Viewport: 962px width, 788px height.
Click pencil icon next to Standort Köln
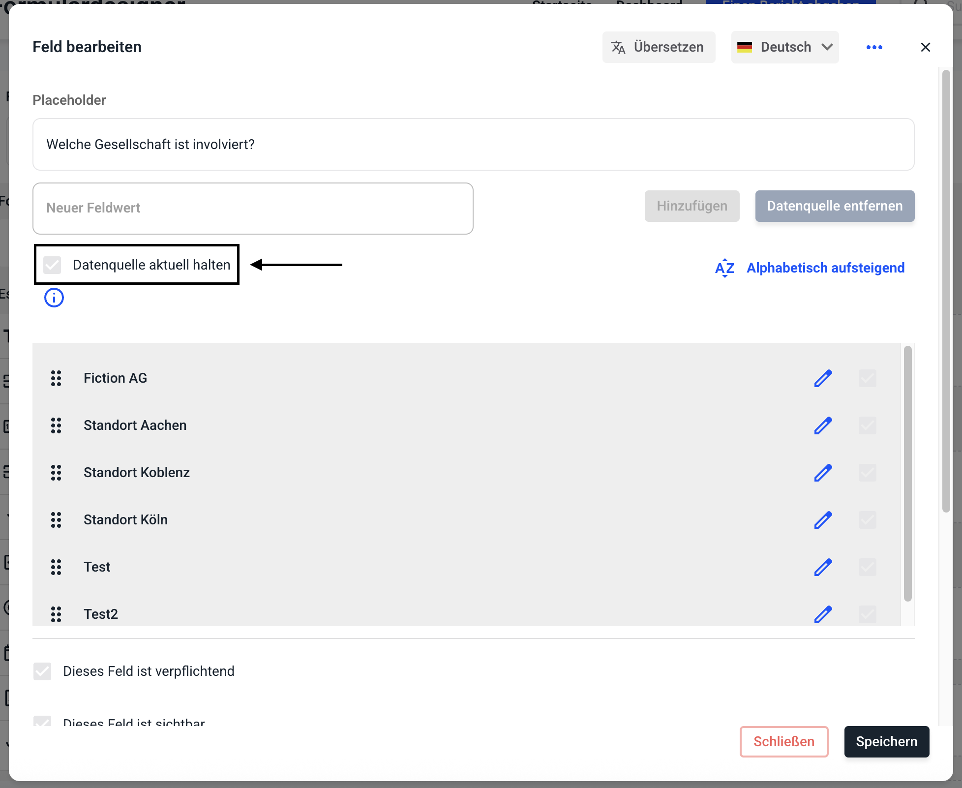(x=823, y=520)
